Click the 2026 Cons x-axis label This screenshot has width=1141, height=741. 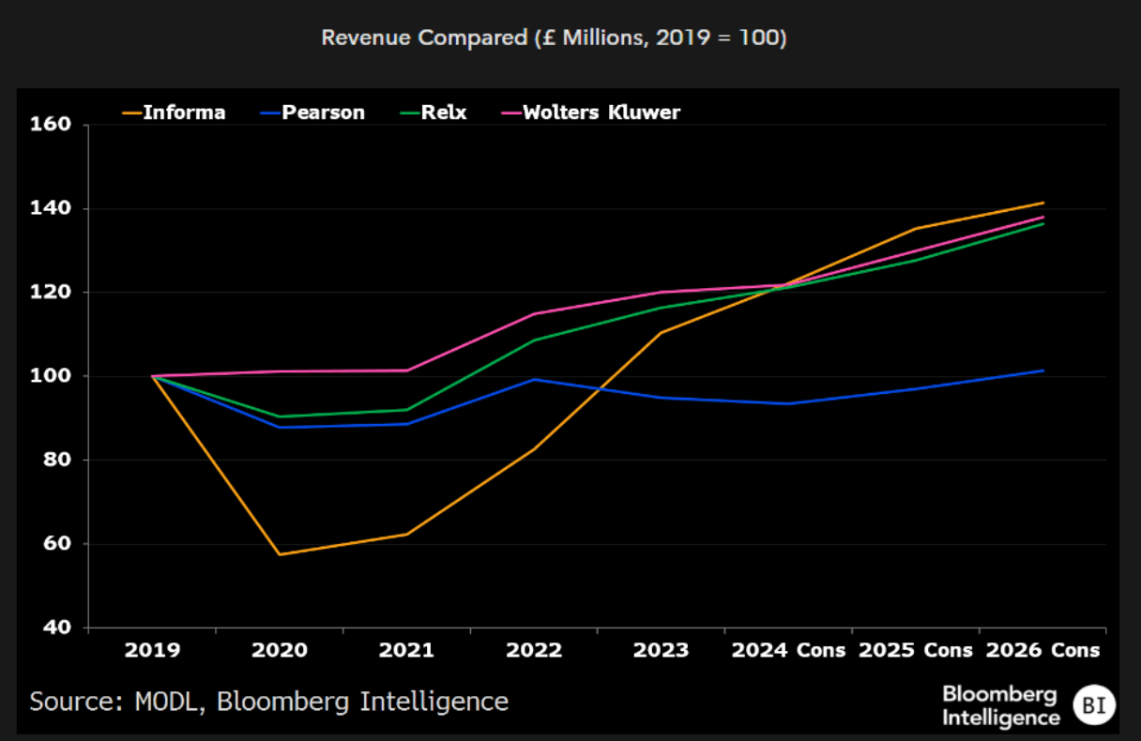[x=1042, y=650]
